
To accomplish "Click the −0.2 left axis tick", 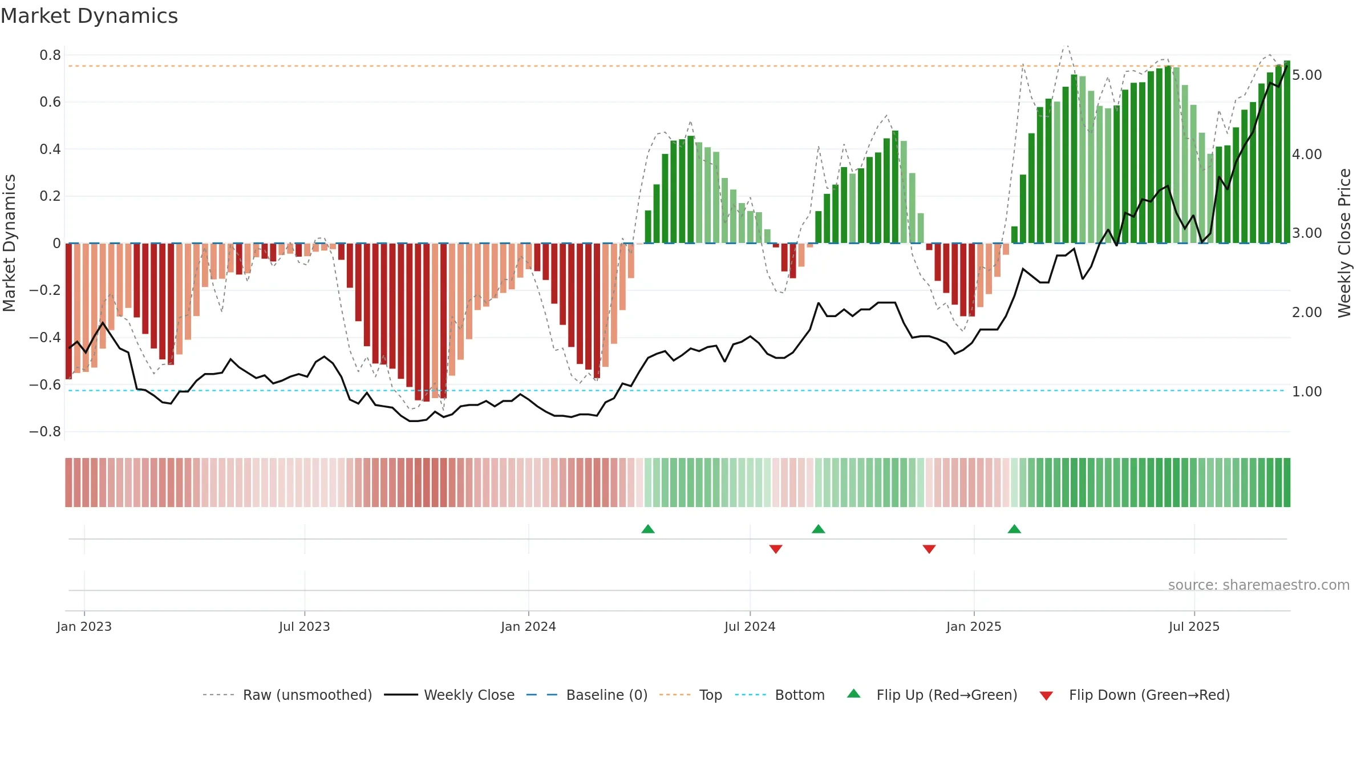I will click(x=45, y=290).
